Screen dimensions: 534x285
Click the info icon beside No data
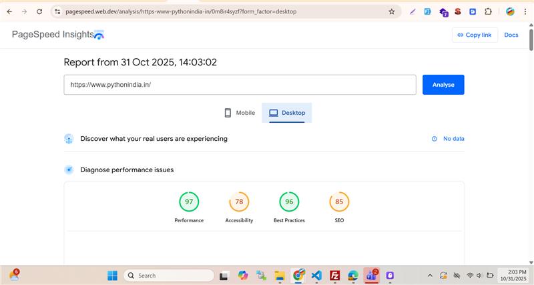(435, 139)
